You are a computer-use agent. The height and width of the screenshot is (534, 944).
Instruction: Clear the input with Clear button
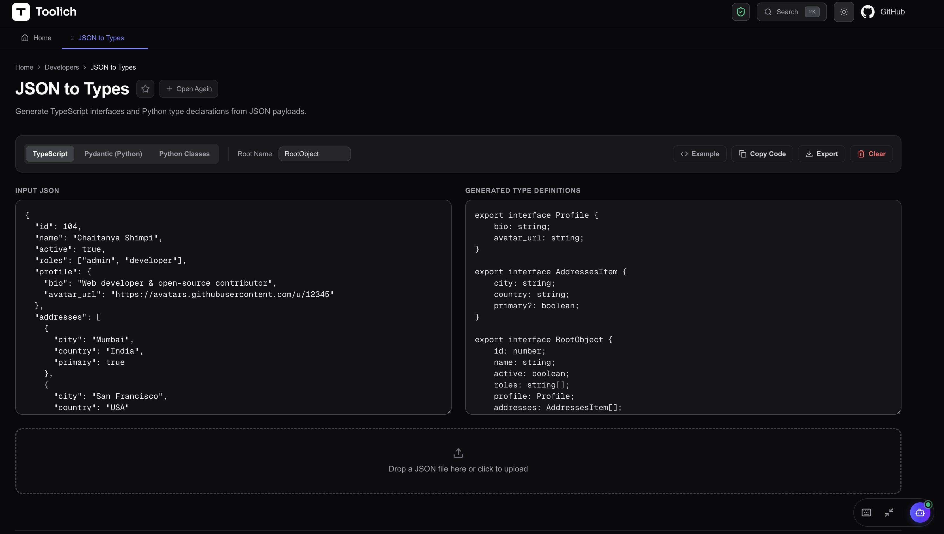871,154
